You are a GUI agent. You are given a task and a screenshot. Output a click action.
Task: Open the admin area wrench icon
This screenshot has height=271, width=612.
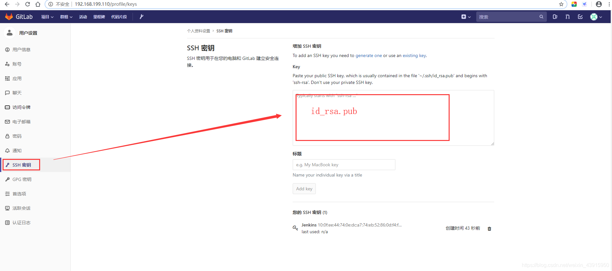(141, 17)
